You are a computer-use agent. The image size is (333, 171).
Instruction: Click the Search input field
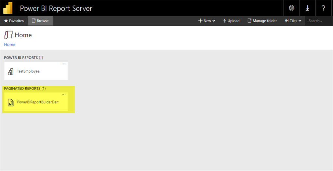tap(319, 21)
